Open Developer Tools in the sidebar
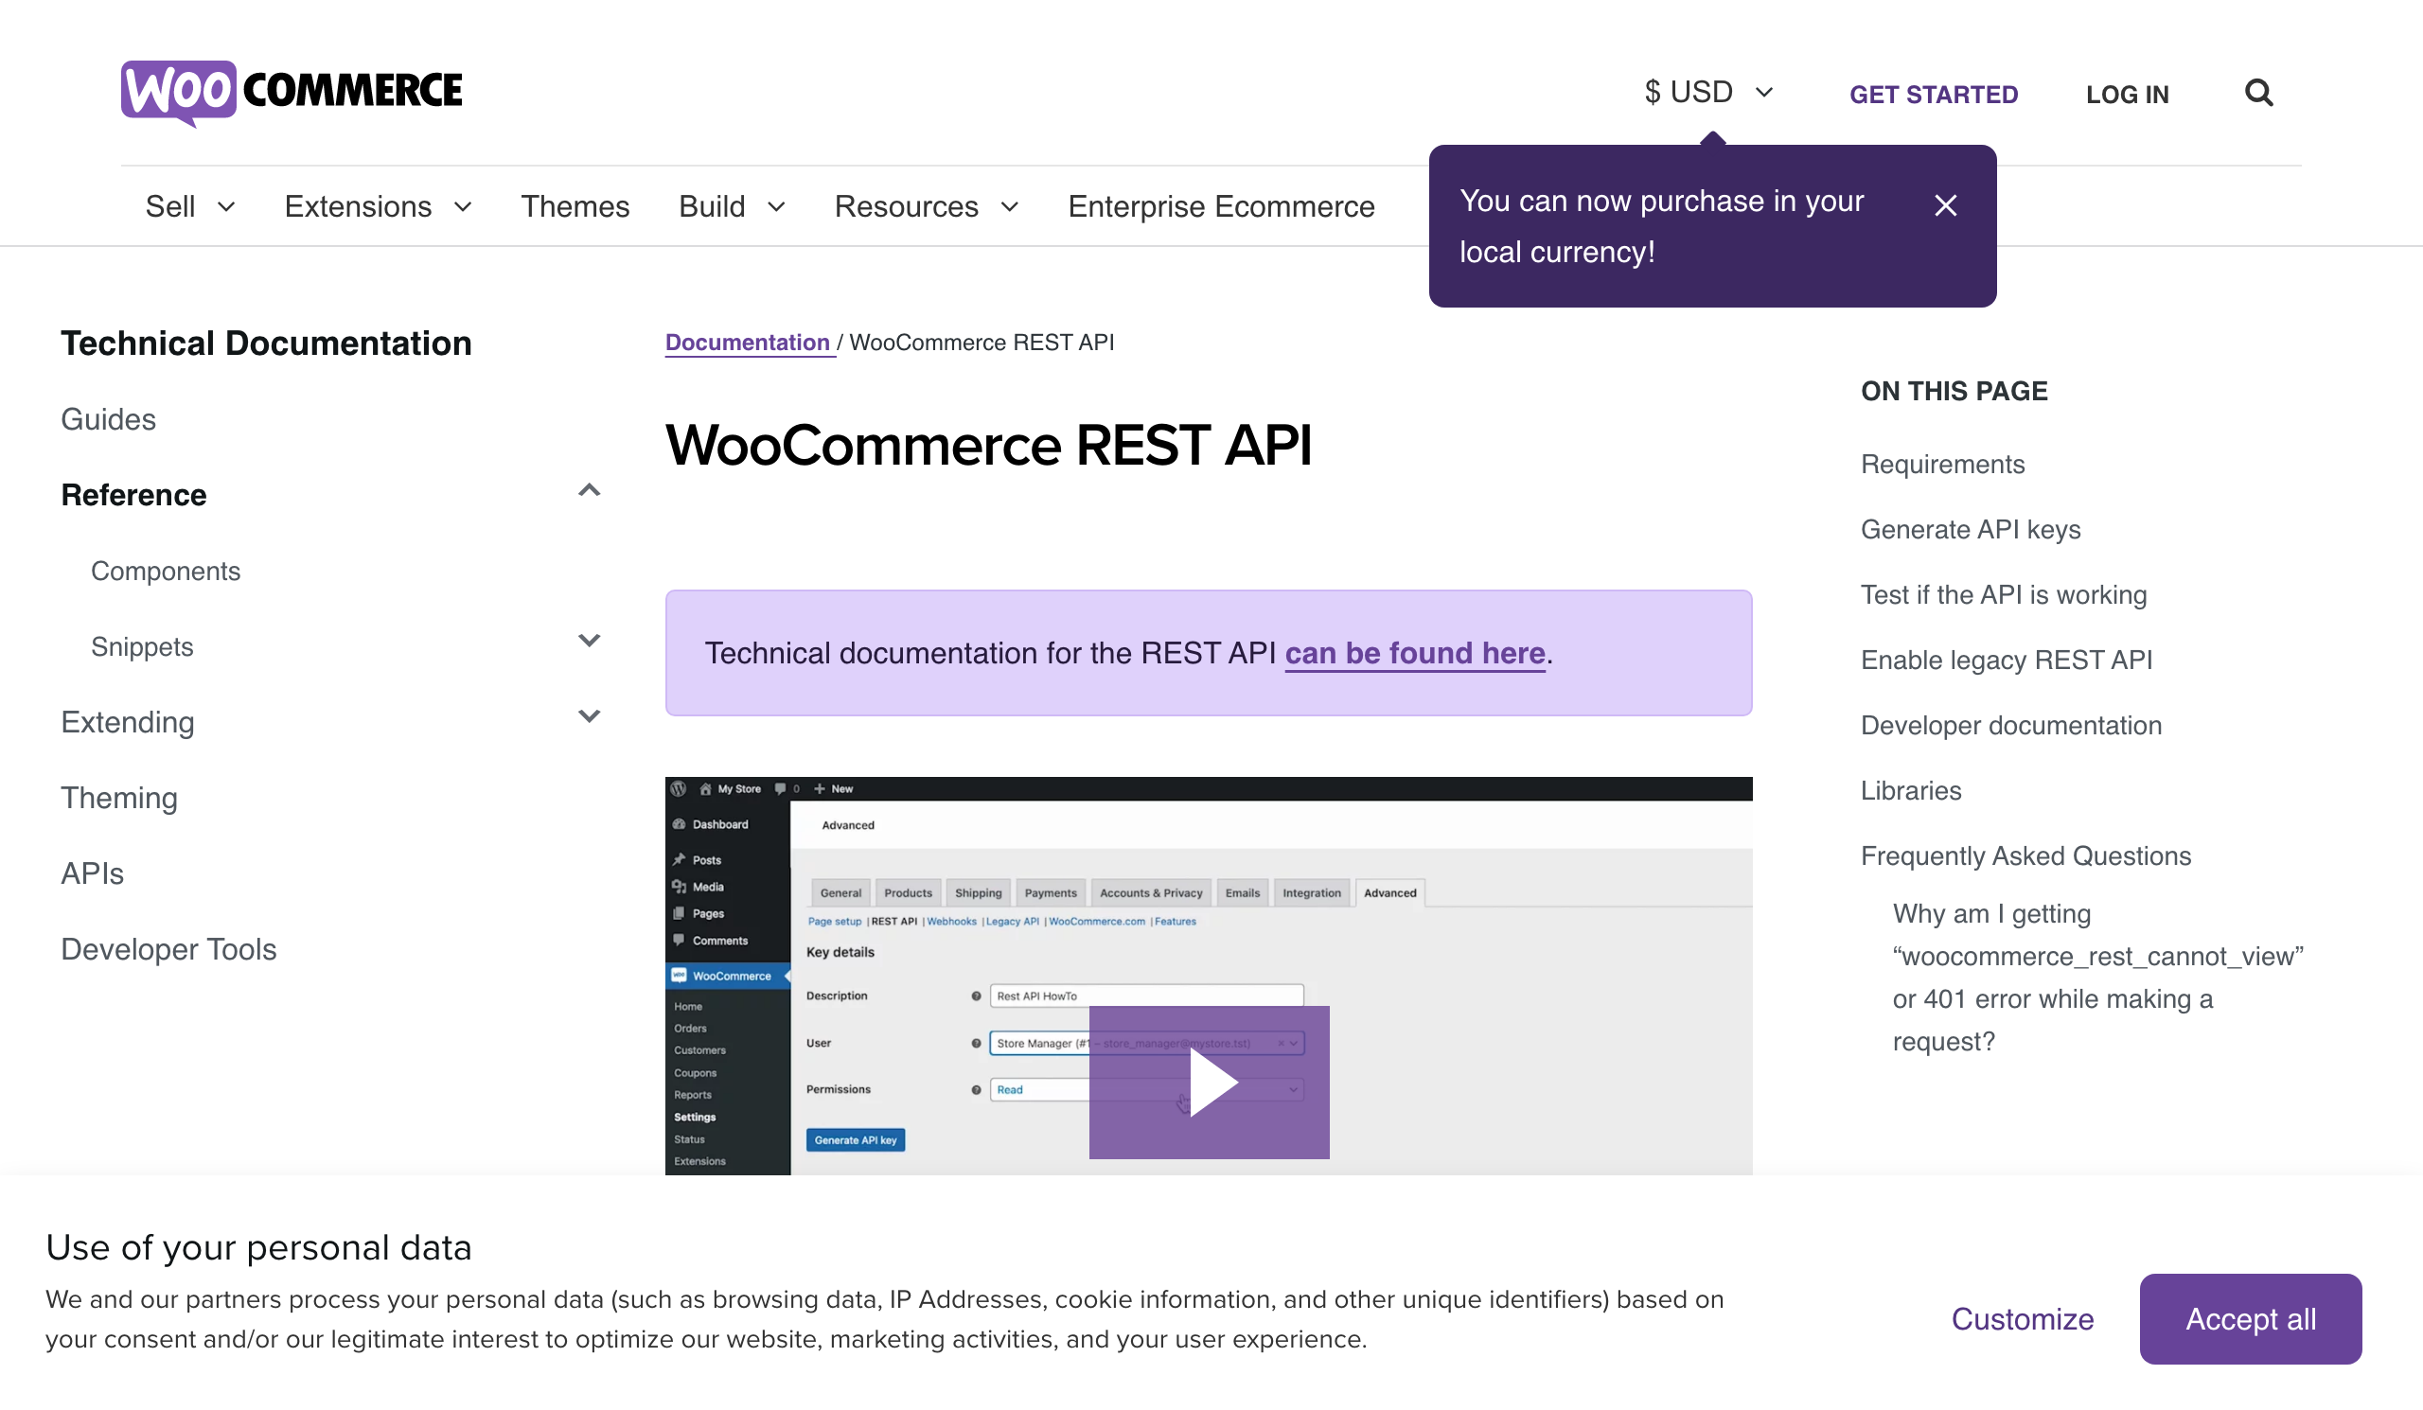The image size is (2423, 1410). [169, 949]
